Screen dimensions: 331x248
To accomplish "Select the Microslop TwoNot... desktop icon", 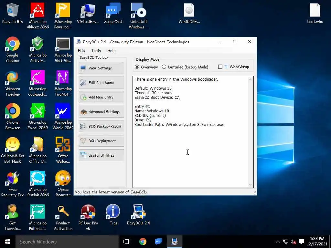I will click(x=63, y=83).
